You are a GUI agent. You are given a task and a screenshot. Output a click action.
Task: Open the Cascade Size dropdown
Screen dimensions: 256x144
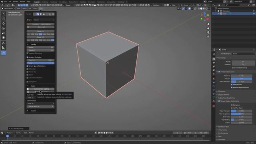coord(40,104)
